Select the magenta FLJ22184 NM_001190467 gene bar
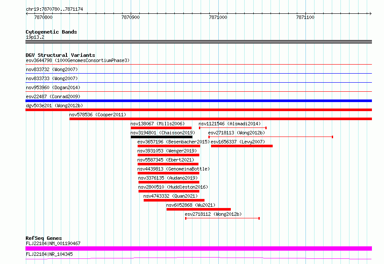 point(198,248)
